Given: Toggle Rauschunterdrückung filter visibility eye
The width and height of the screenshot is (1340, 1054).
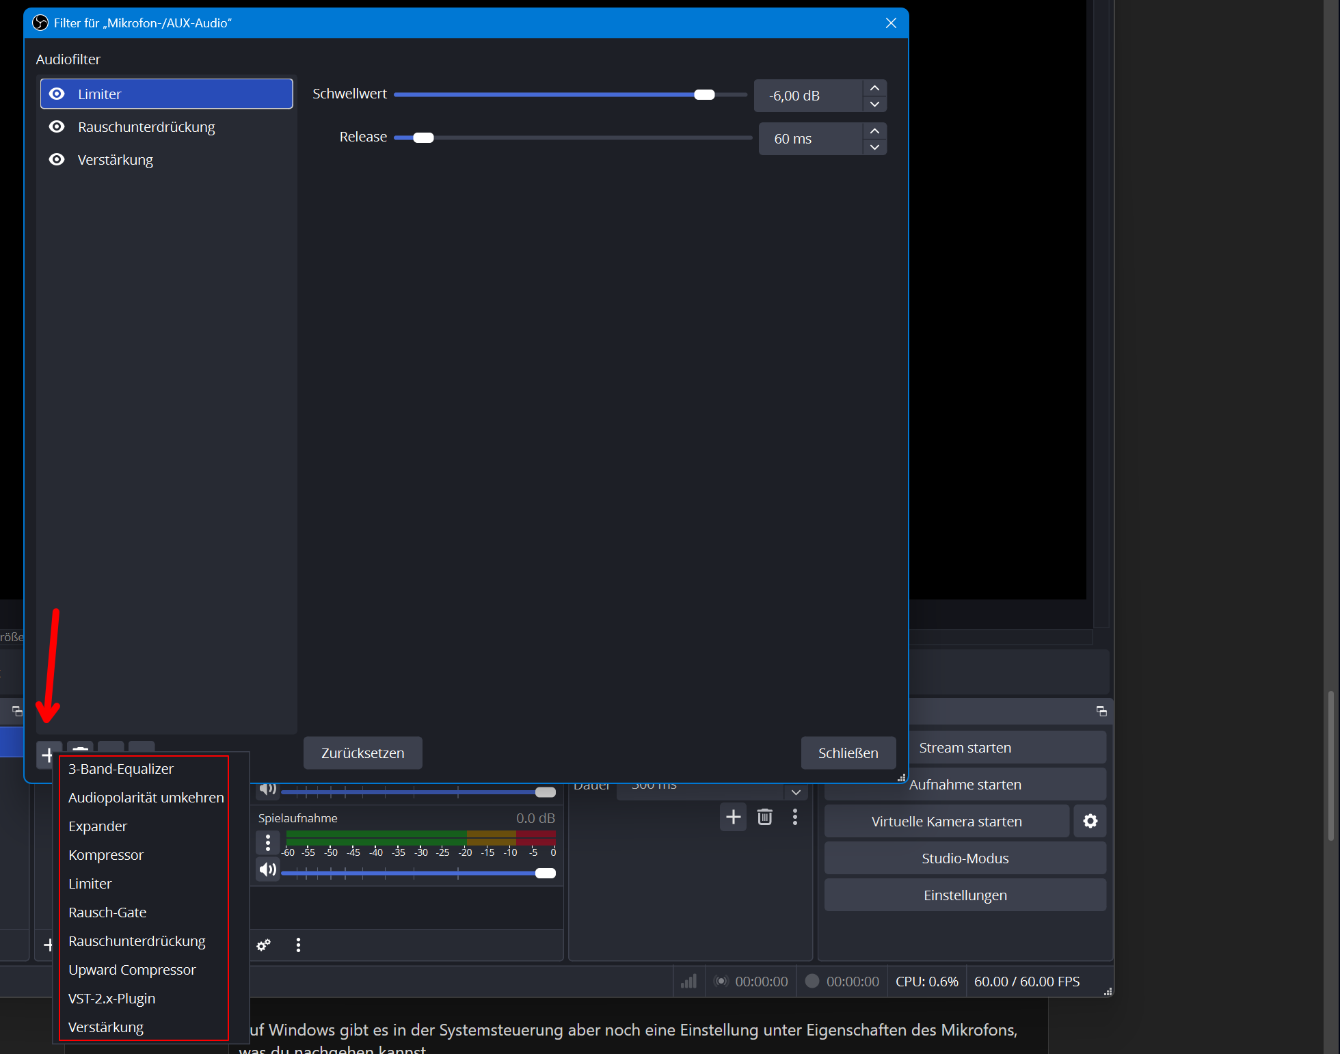Looking at the screenshot, I should click(x=57, y=126).
